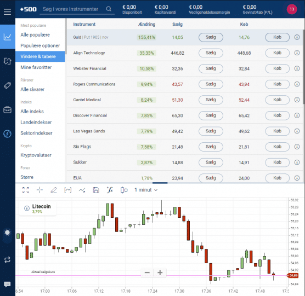
Task: Click the category list scrollbar
Action: [66, 37]
